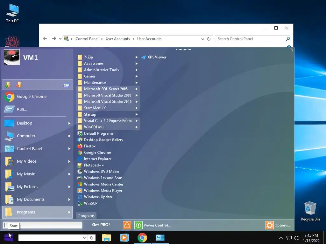Image resolution: width=326 pixels, height=244 pixels.
Task: Expand the Games folder arrow
Action: (x=137, y=76)
